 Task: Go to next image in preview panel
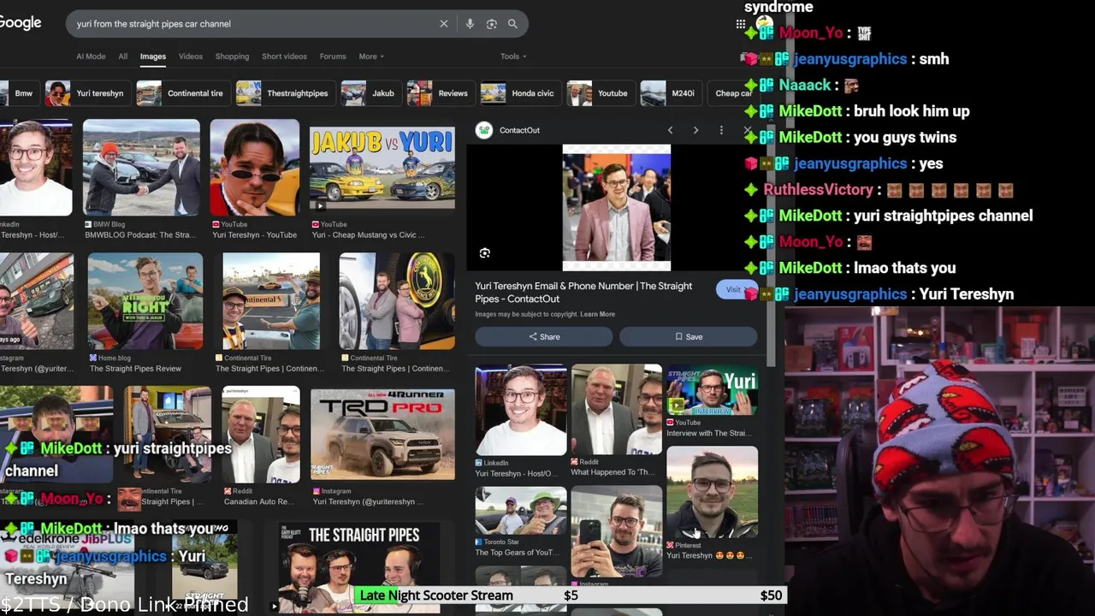point(695,130)
